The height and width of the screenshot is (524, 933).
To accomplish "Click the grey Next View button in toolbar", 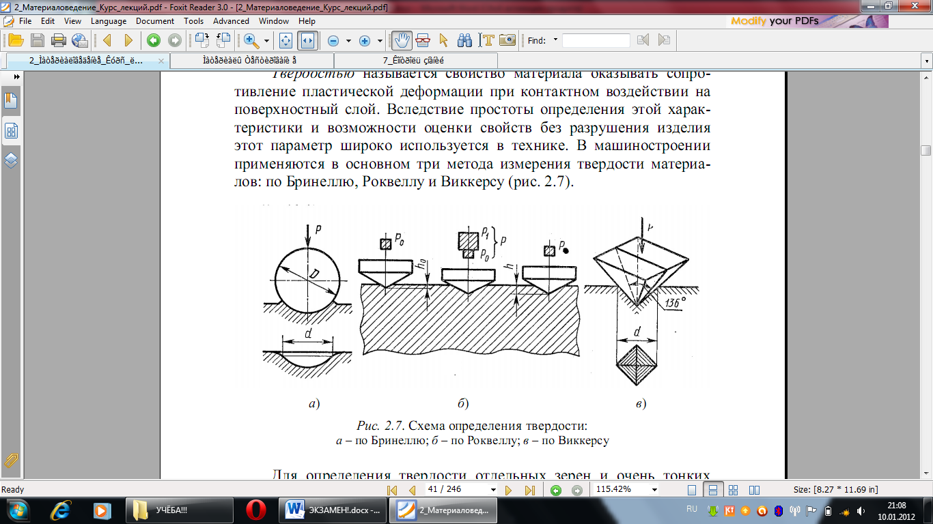I will tap(174, 40).
